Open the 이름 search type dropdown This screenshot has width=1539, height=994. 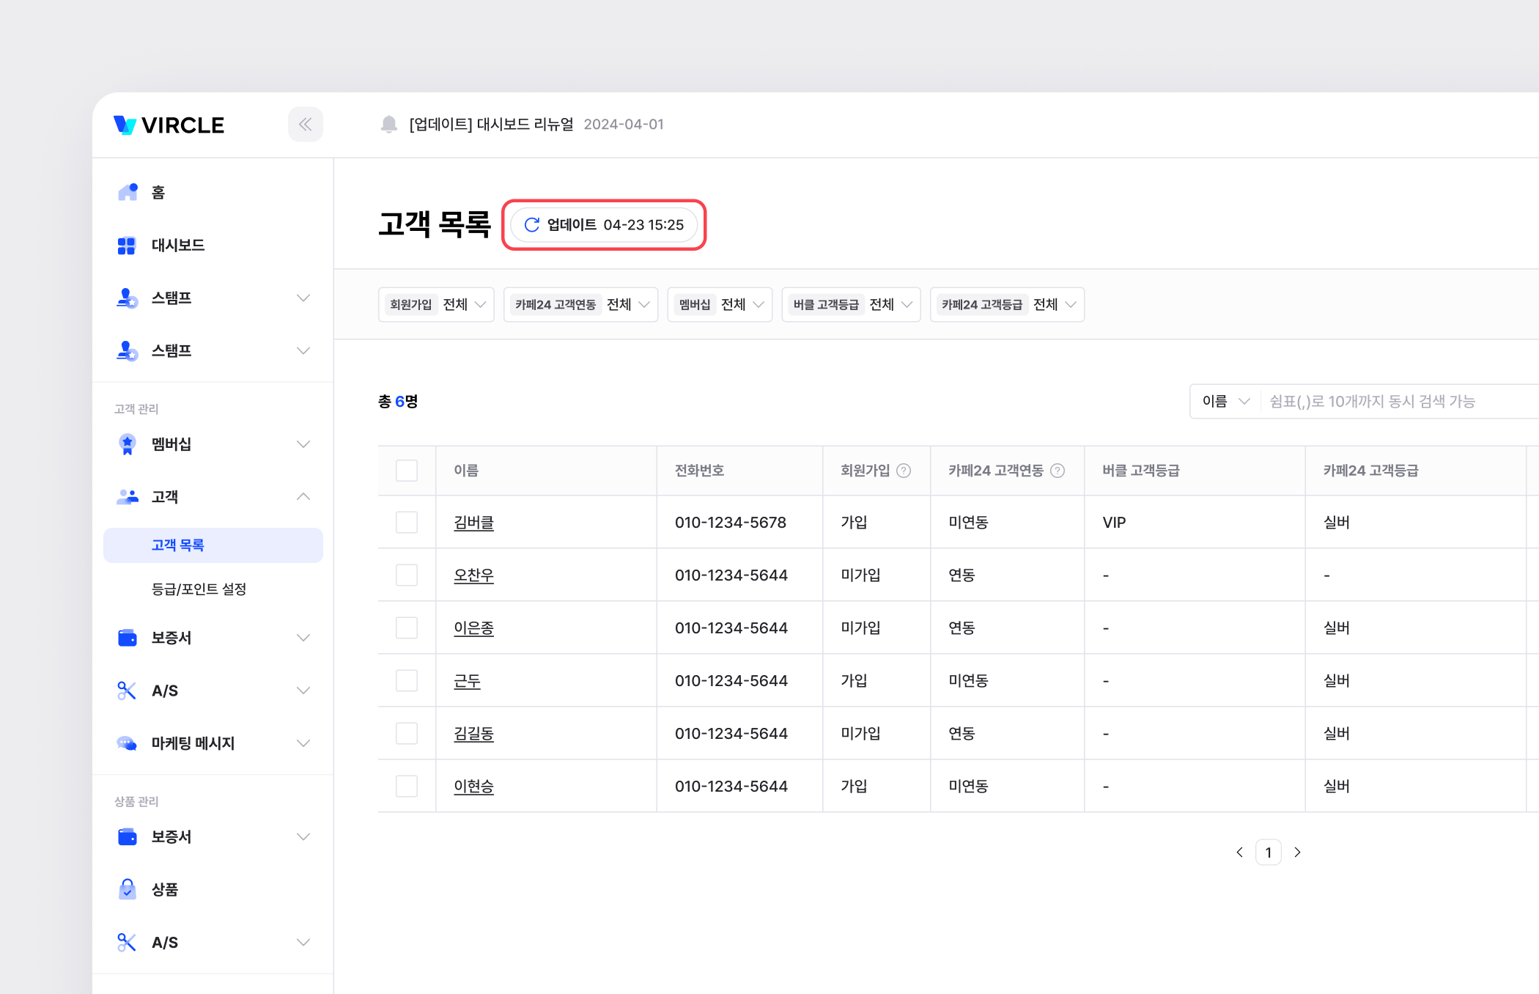coord(1225,402)
